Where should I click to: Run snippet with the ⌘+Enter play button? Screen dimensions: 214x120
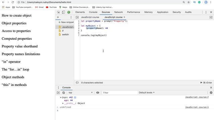206,83
